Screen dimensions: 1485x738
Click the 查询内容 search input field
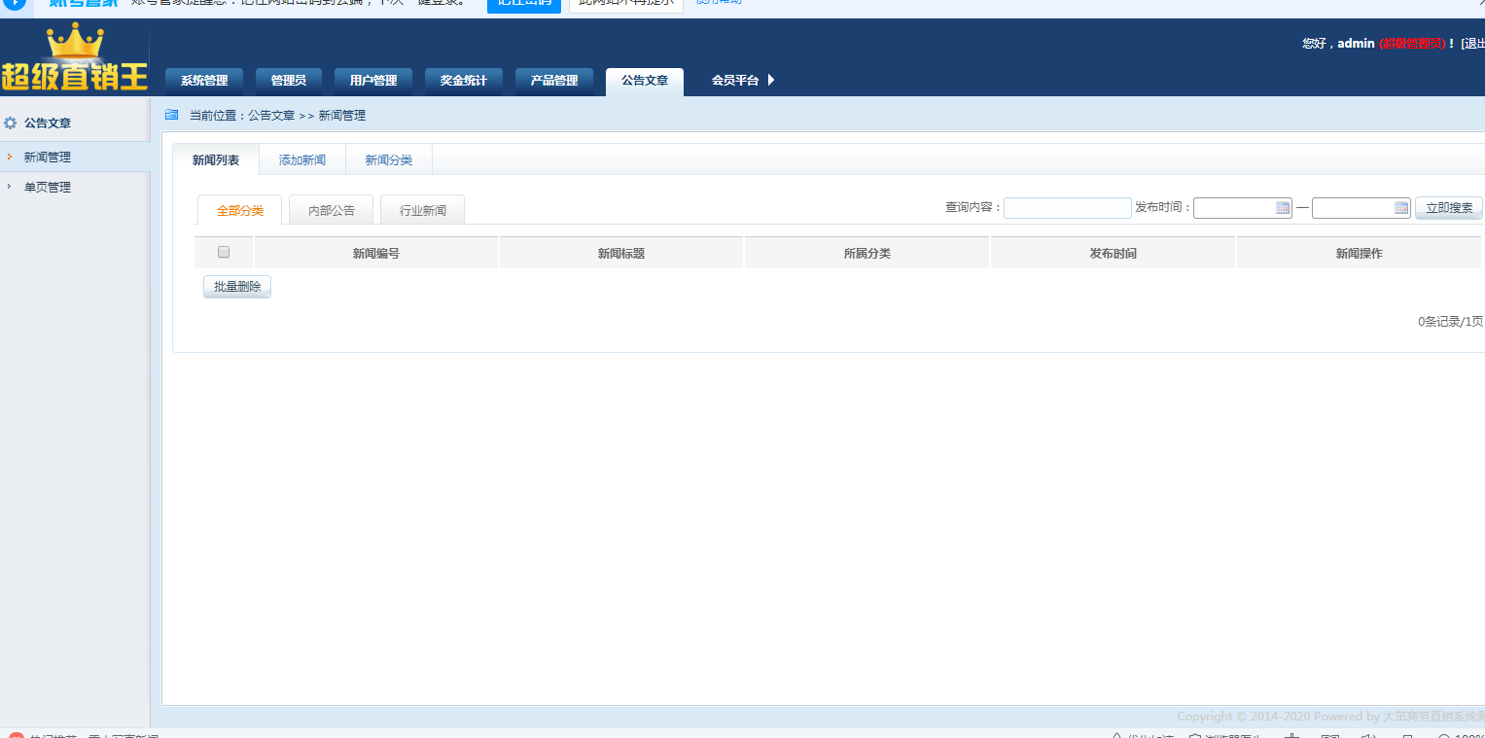pyautogui.click(x=1067, y=208)
